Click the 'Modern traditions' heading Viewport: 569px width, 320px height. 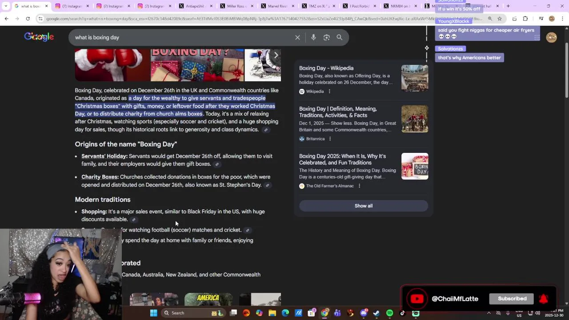click(x=103, y=200)
